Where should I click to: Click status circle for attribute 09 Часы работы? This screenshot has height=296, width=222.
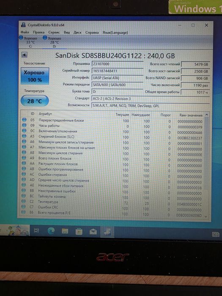click(x=24, y=125)
